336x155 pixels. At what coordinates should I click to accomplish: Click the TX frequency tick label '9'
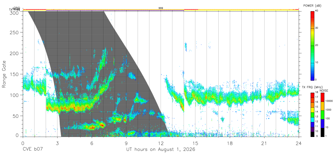click(317, 136)
